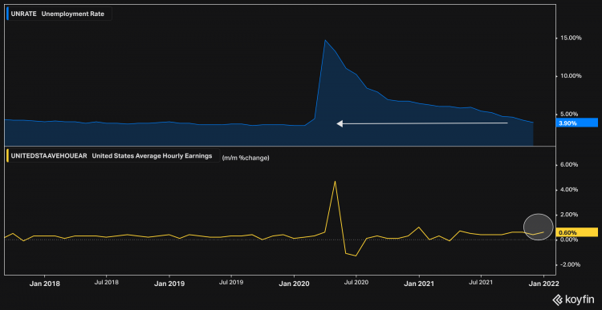Click the blue 3.90% value tag

point(576,123)
